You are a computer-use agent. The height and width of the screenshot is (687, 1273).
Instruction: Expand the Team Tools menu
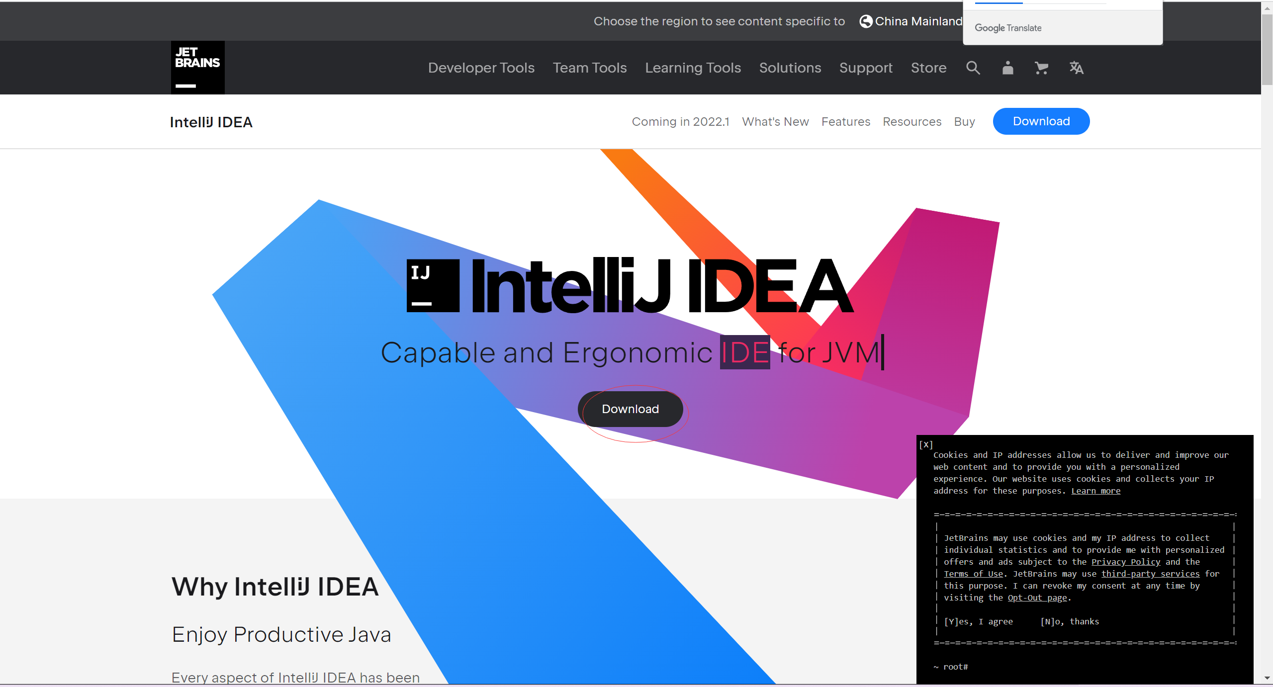(589, 68)
